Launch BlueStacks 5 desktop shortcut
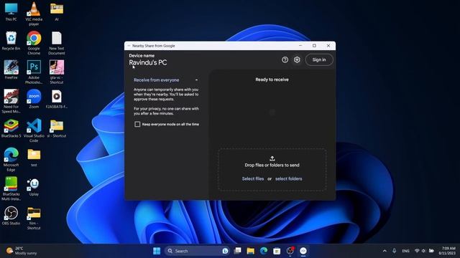Screen dimensions: 460x258 11,128
